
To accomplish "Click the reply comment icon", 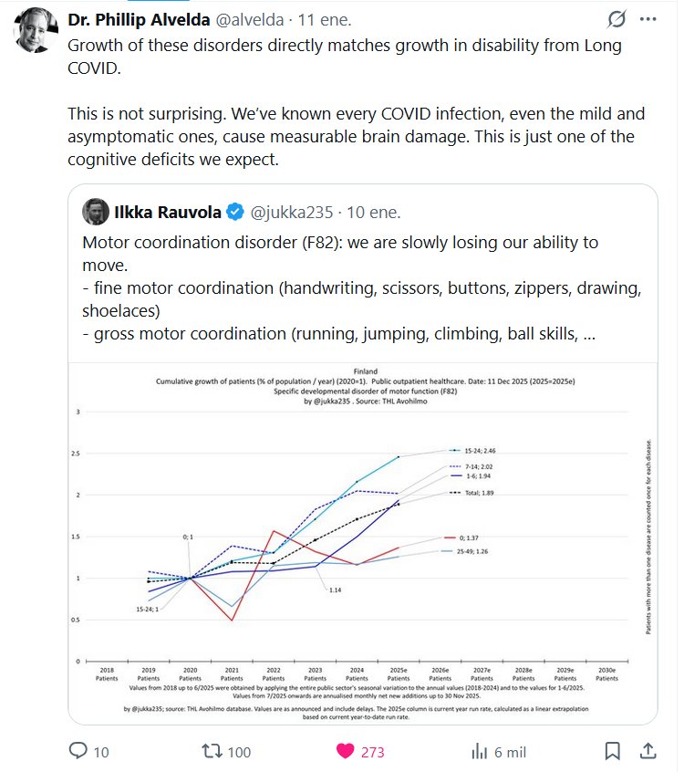I will pos(78,751).
